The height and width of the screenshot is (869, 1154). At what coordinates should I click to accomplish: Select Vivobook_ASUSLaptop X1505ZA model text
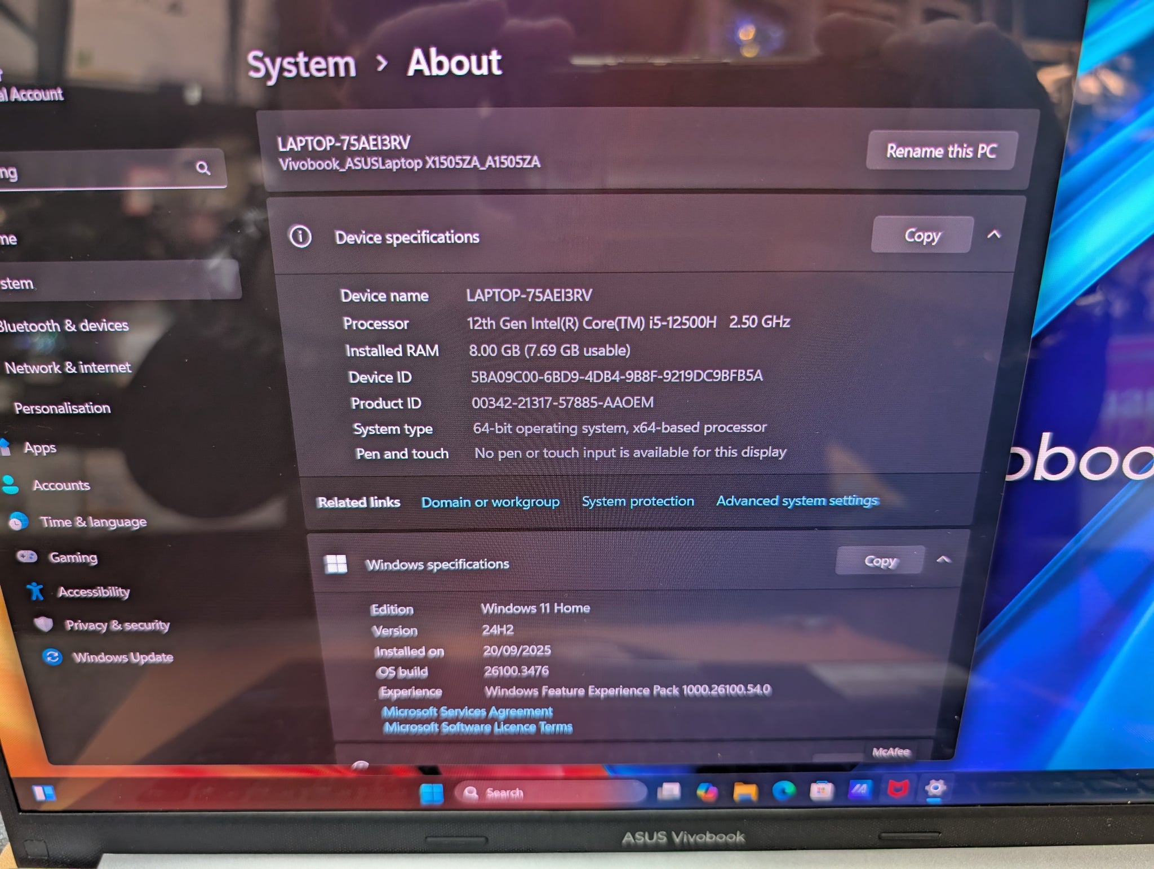pyautogui.click(x=410, y=163)
